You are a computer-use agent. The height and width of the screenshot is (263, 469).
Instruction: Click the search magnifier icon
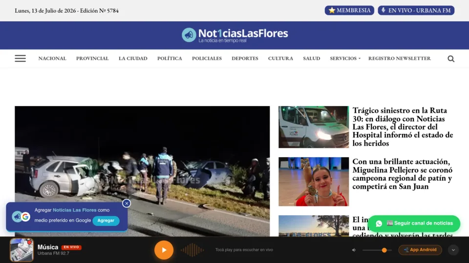point(451,59)
